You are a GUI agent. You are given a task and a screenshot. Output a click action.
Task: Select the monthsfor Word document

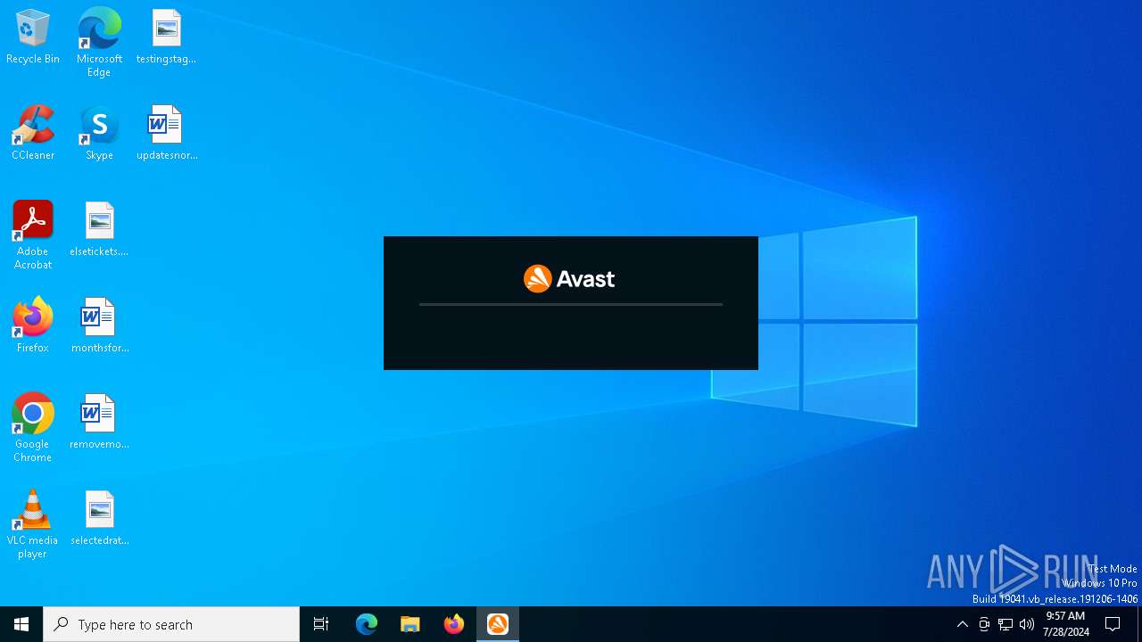(99, 325)
